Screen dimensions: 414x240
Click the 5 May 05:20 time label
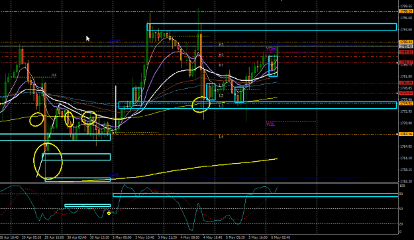(236, 237)
